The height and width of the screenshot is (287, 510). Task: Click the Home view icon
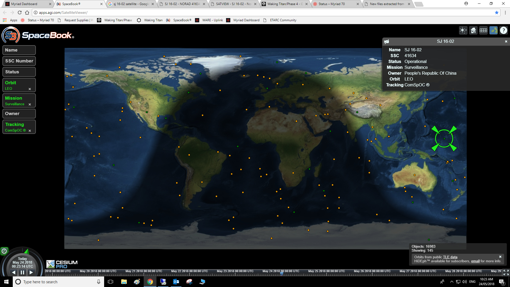tap(473, 31)
